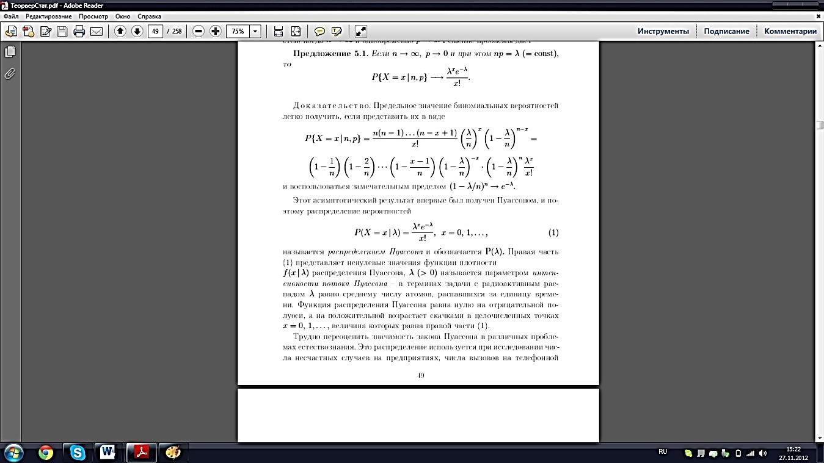Zoom out with the minus button
This screenshot has width=824, height=463.
199,31
